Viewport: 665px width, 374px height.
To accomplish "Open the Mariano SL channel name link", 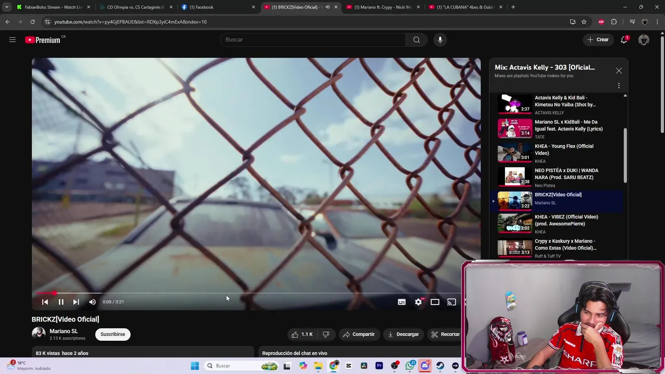I will tap(63, 331).
